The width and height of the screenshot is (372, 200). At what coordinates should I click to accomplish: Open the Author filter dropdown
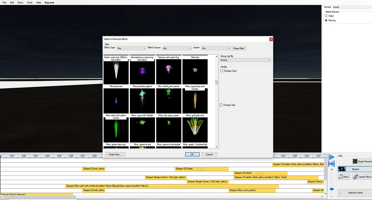click(216, 48)
